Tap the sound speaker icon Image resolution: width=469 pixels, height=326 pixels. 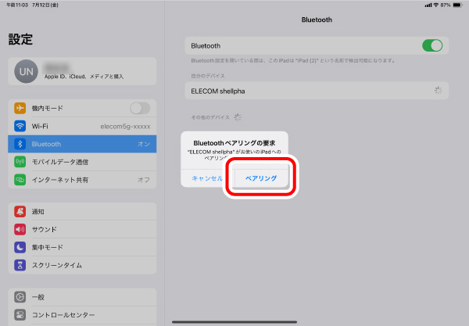20,230
